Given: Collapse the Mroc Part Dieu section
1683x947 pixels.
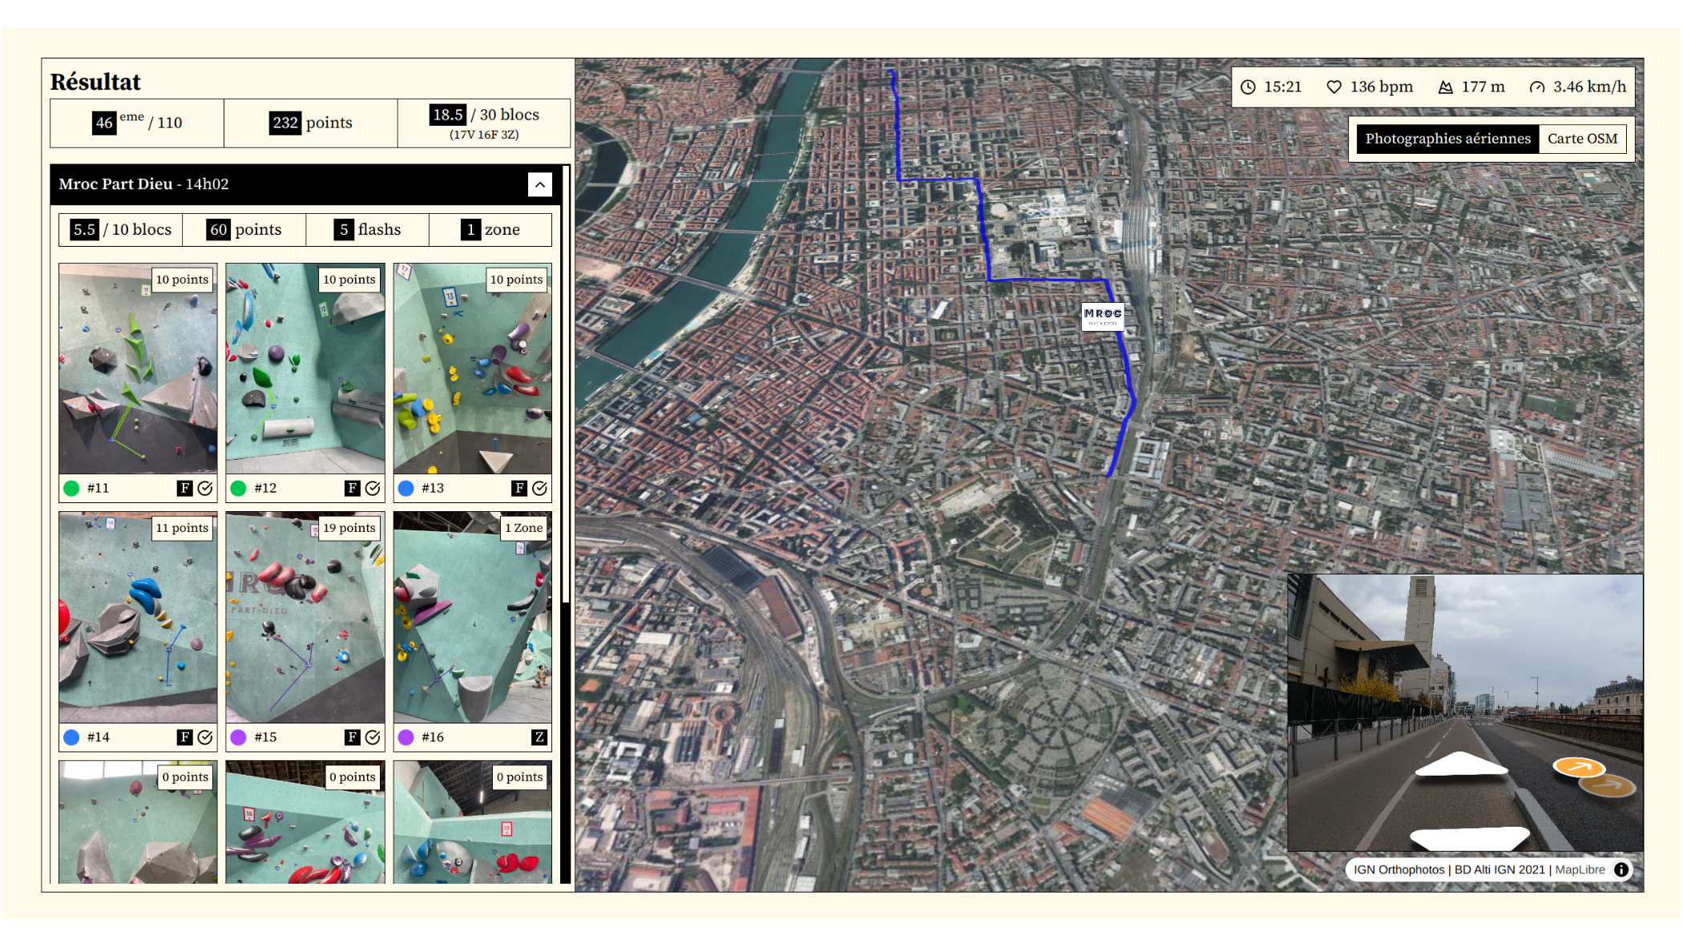Looking at the screenshot, I should pyautogui.click(x=540, y=184).
